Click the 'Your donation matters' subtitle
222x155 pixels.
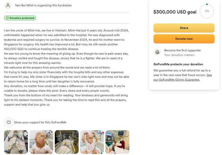click(179, 55)
